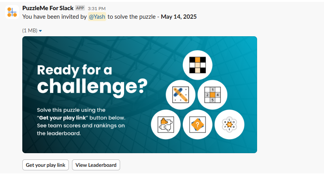
Task: Click the Get your play link button
Action: [x=45, y=165]
